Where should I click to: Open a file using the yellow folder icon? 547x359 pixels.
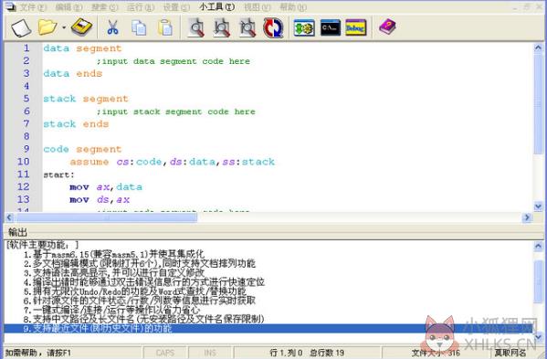47,26
